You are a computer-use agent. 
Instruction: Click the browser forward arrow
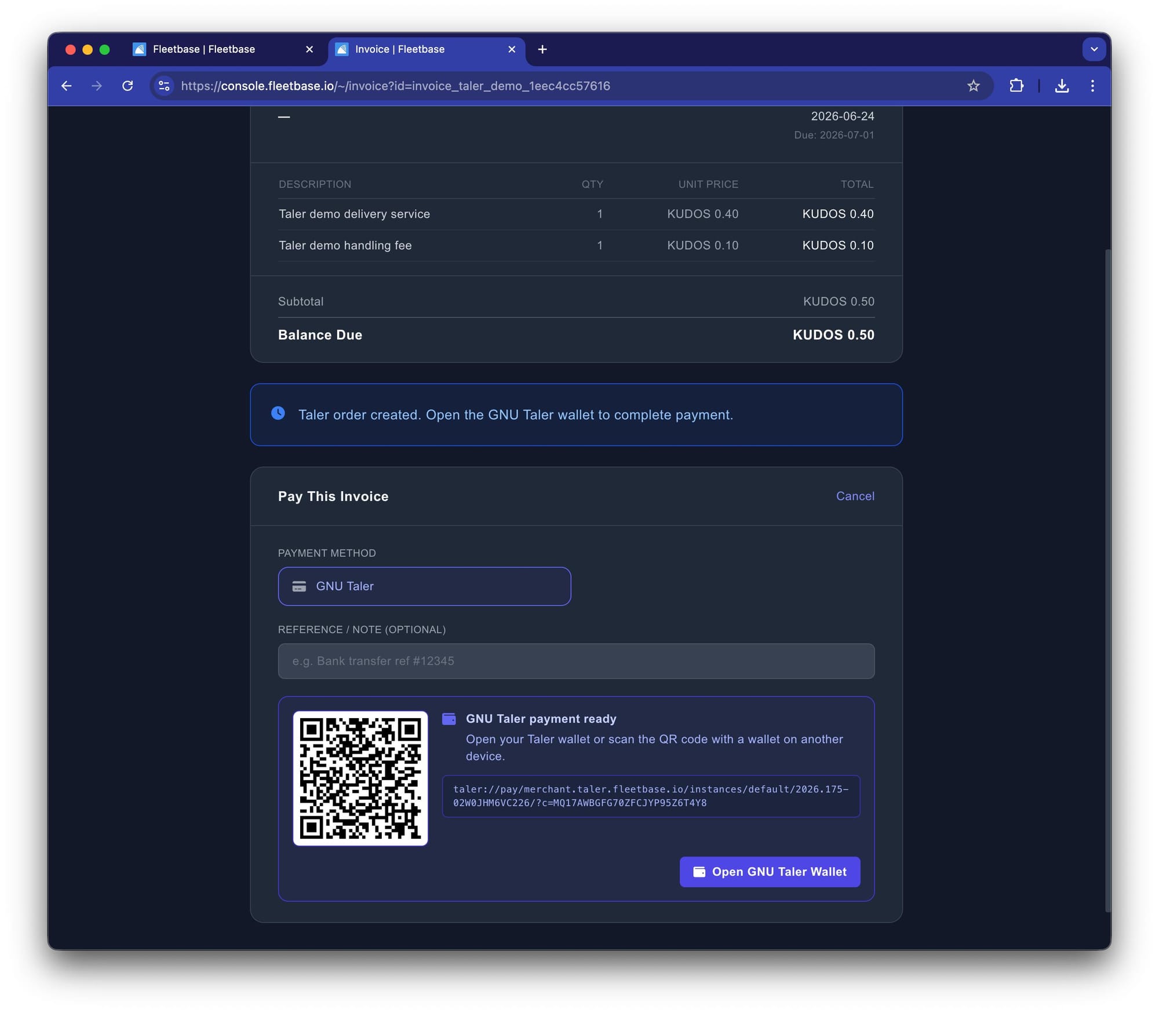pyautogui.click(x=97, y=86)
